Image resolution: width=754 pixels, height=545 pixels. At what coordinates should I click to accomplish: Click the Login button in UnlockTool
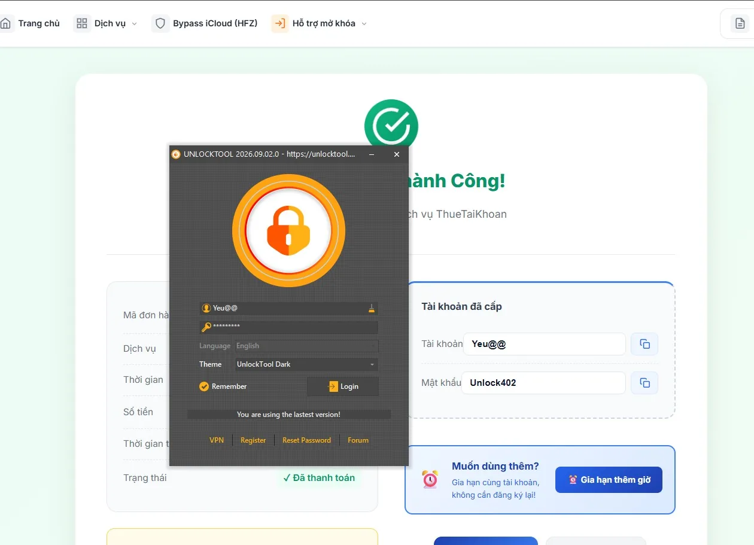pyautogui.click(x=343, y=386)
